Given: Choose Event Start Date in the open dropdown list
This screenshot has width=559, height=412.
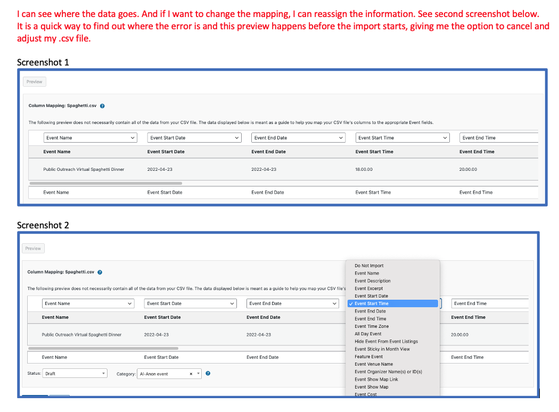Looking at the screenshot, I should coord(392,296).
